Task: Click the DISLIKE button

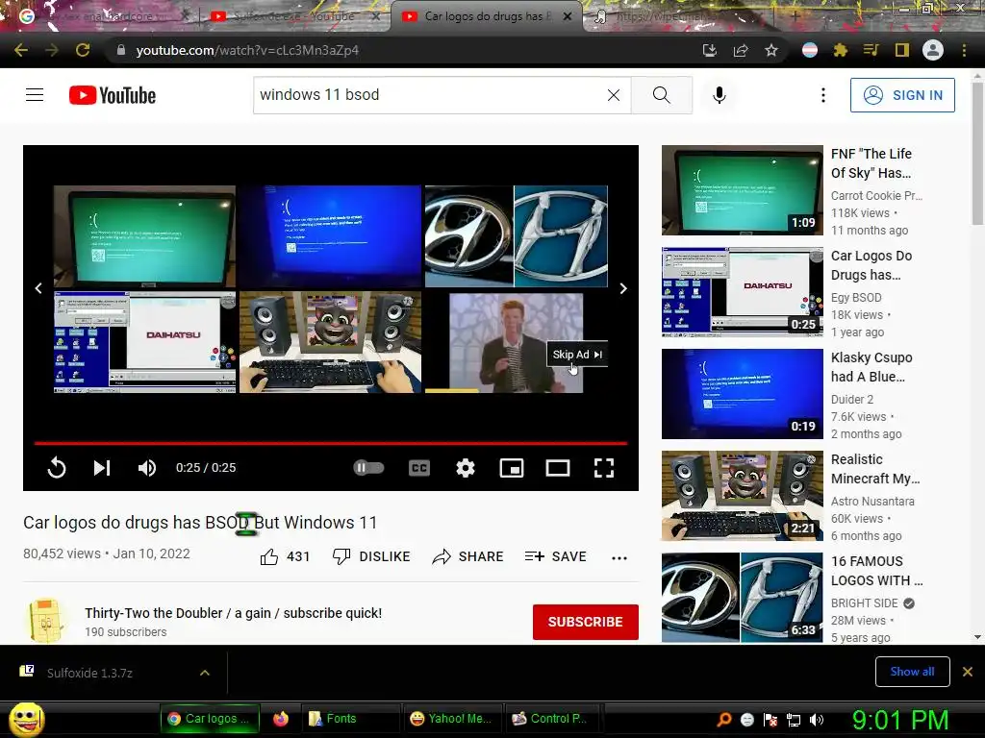Action: (371, 556)
